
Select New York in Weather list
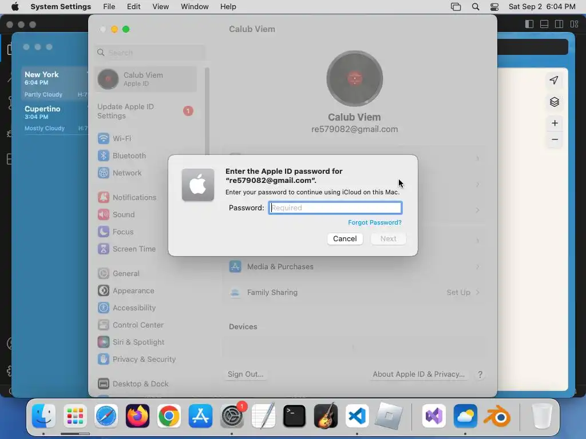pyautogui.click(x=54, y=83)
